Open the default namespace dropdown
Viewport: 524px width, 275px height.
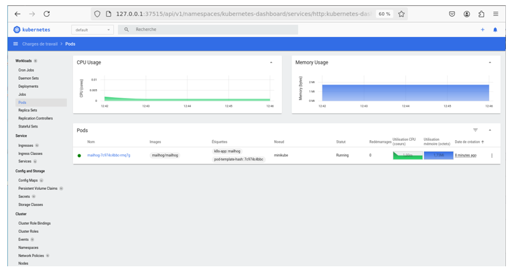click(92, 30)
